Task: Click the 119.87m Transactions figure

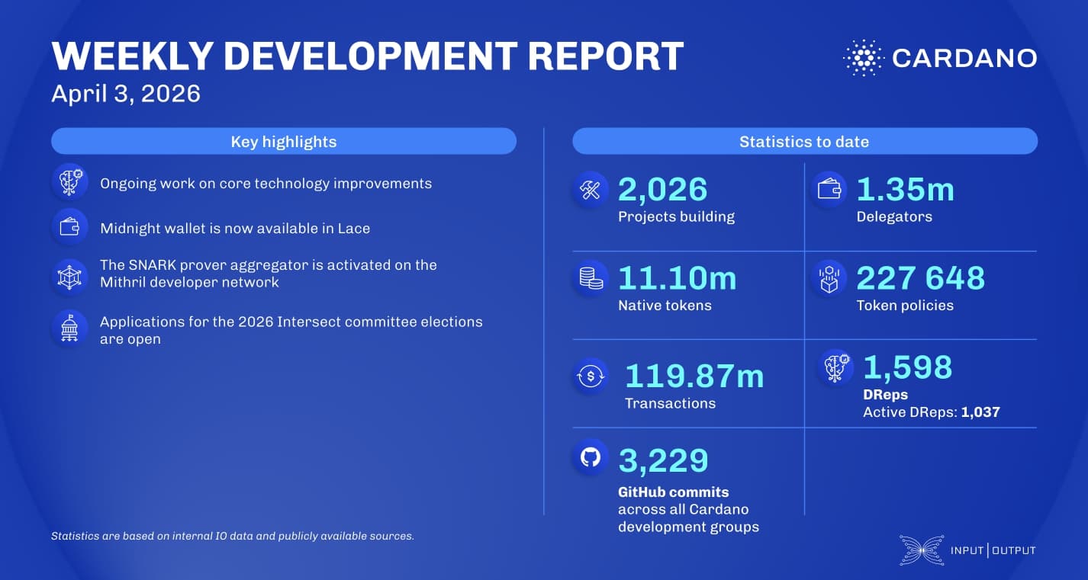Action: pos(694,374)
